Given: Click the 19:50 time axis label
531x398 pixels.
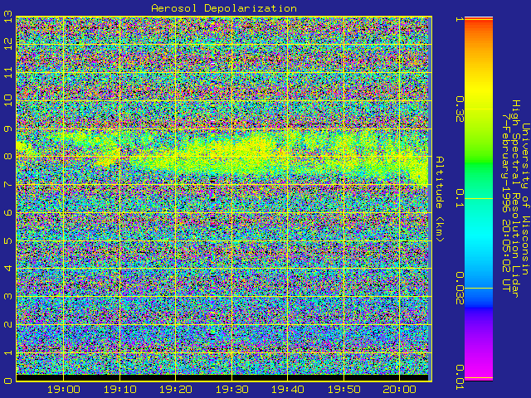Looking at the screenshot, I should point(343,390).
